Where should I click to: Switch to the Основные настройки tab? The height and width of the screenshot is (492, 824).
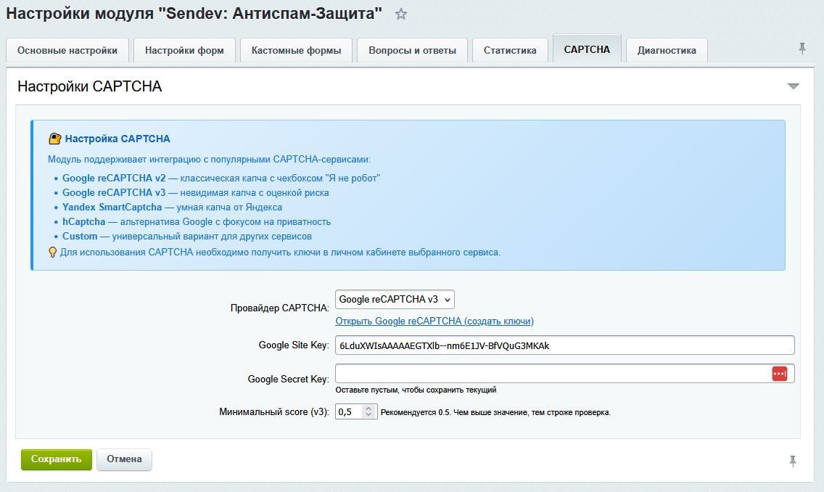click(67, 50)
